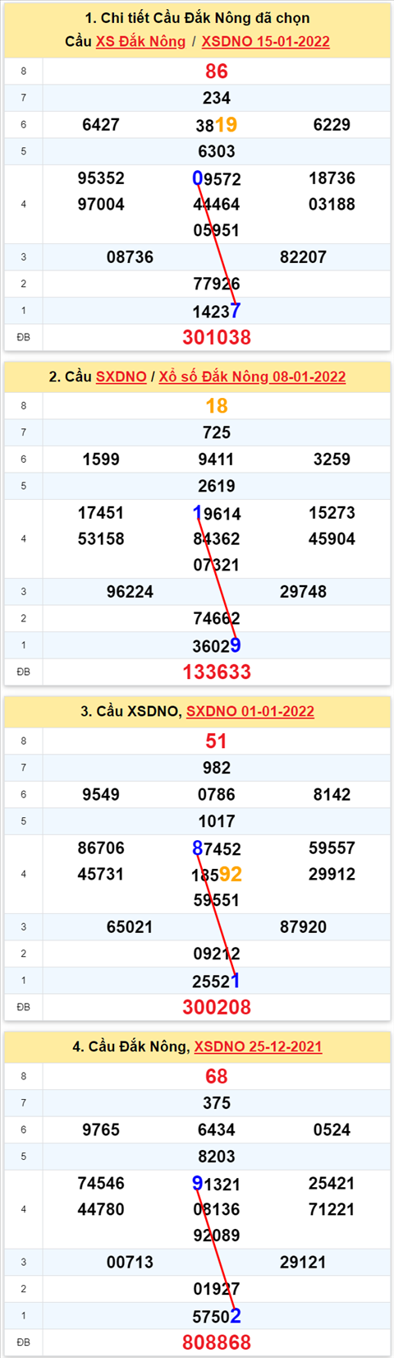Open the XSDNO 25-12-2021 link
Image resolution: width=394 pixels, height=1358 pixels.
pos(258,1046)
